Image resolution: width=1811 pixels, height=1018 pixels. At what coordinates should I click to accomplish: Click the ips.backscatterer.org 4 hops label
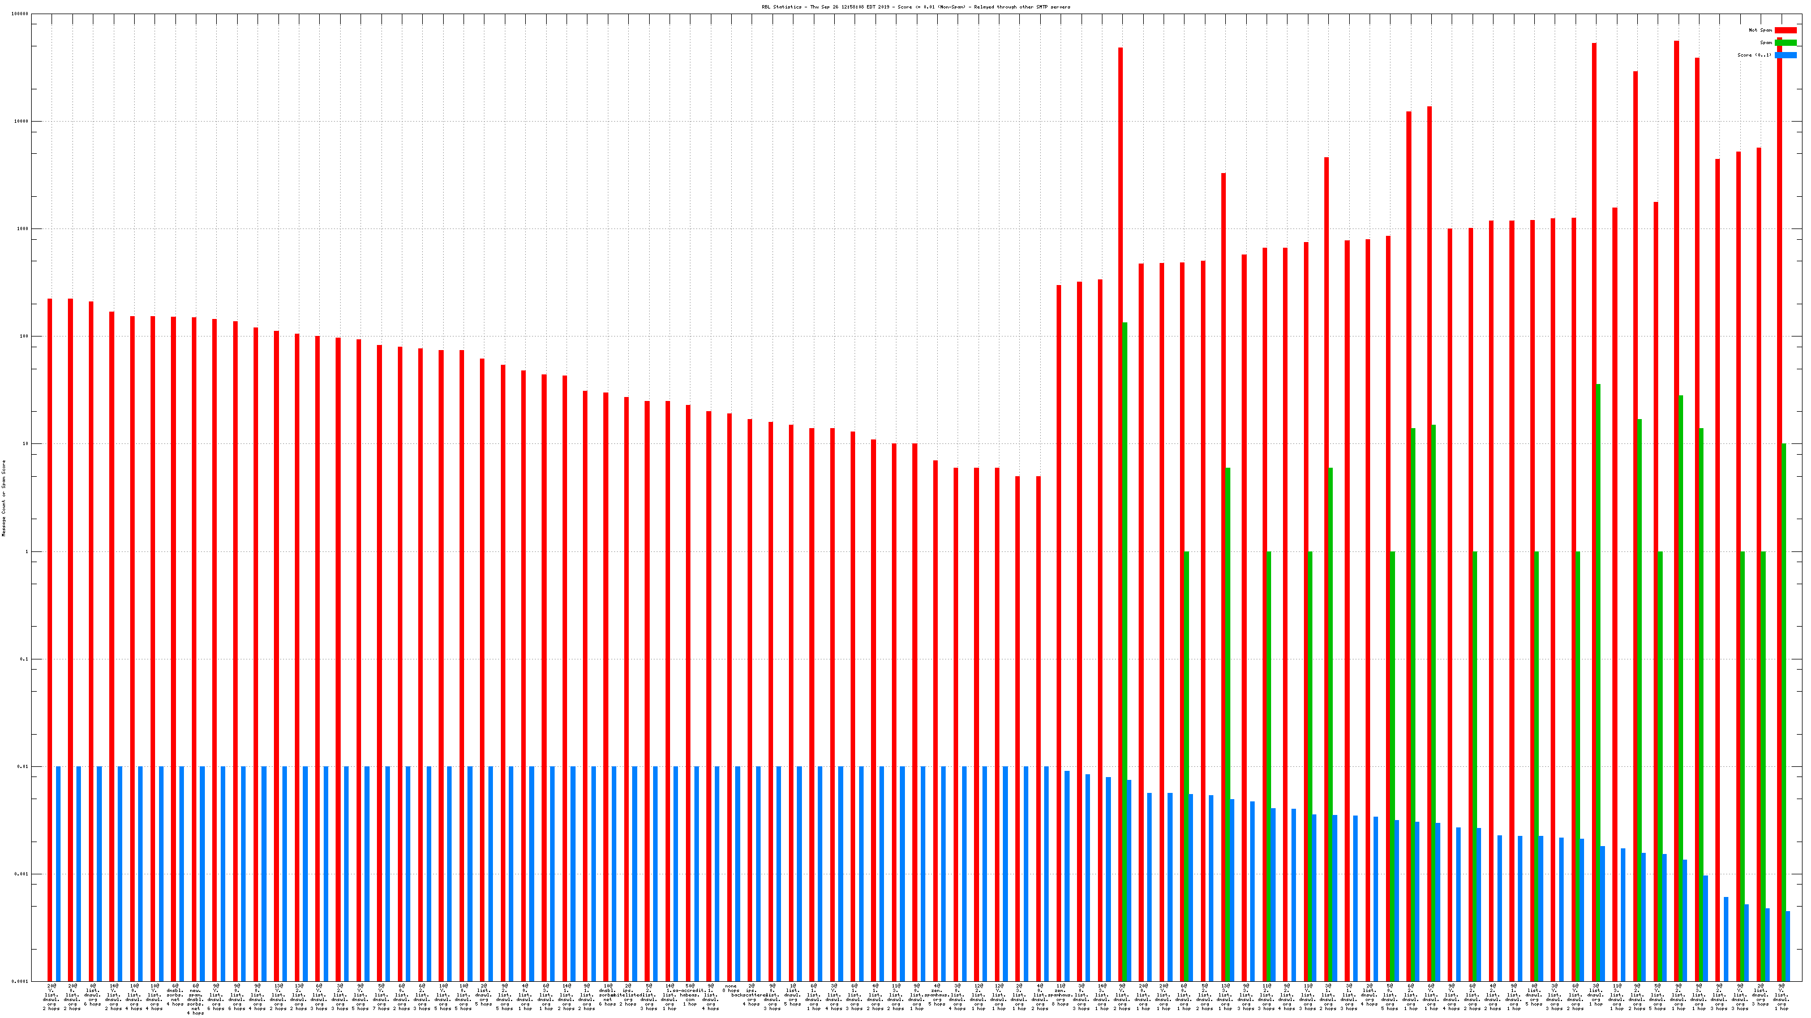[750, 995]
